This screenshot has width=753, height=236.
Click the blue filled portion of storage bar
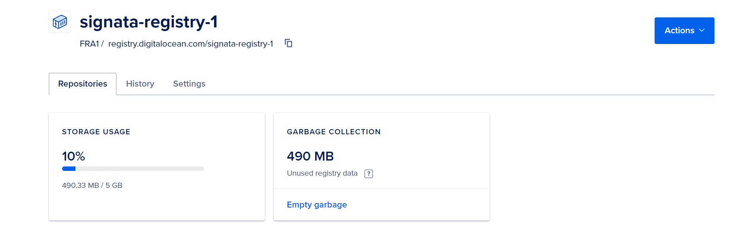click(x=69, y=169)
